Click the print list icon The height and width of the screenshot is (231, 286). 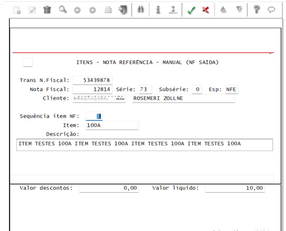tap(108, 10)
